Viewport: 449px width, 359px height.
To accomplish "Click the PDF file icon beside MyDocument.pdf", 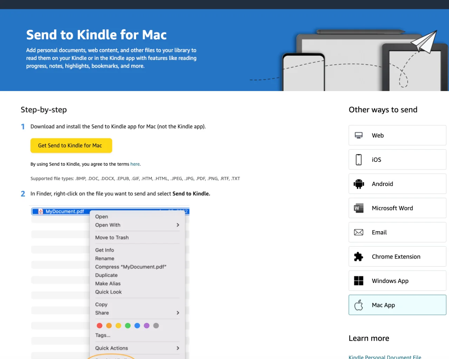I will point(41,212).
